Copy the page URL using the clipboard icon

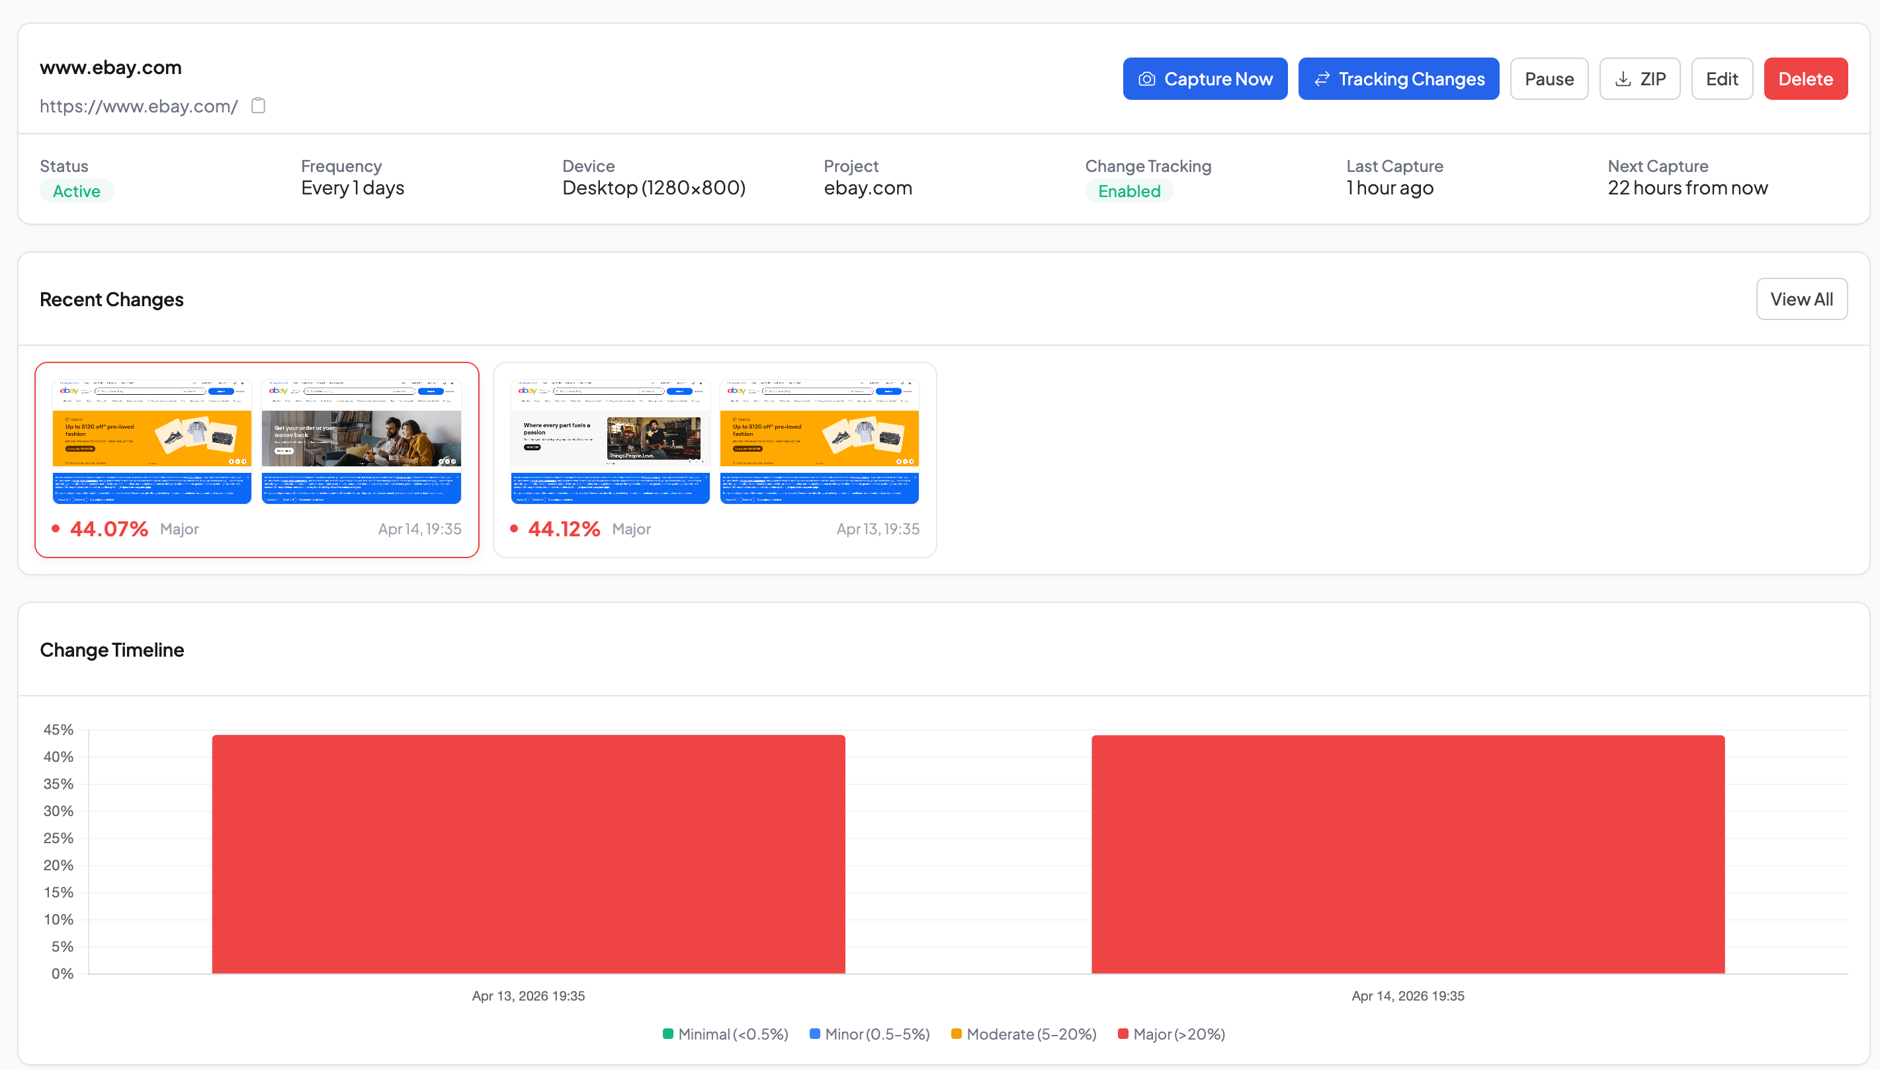[x=257, y=105]
